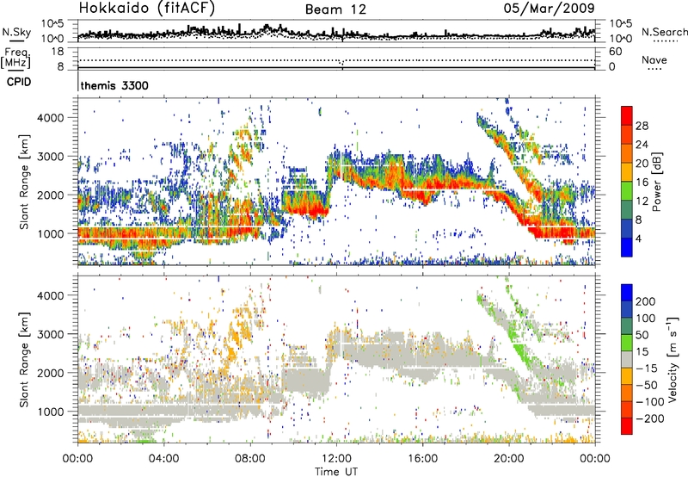Click the 'themis 3300' CPID text
The height and width of the screenshot is (477, 688).
114,85
